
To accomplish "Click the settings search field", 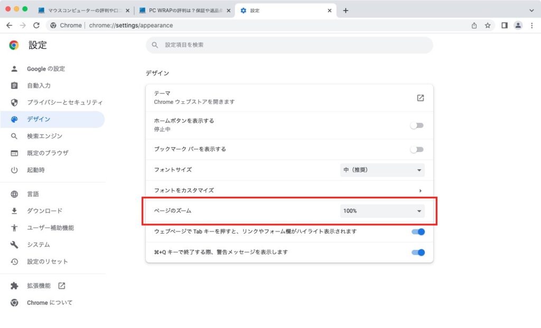I will (289, 45).
